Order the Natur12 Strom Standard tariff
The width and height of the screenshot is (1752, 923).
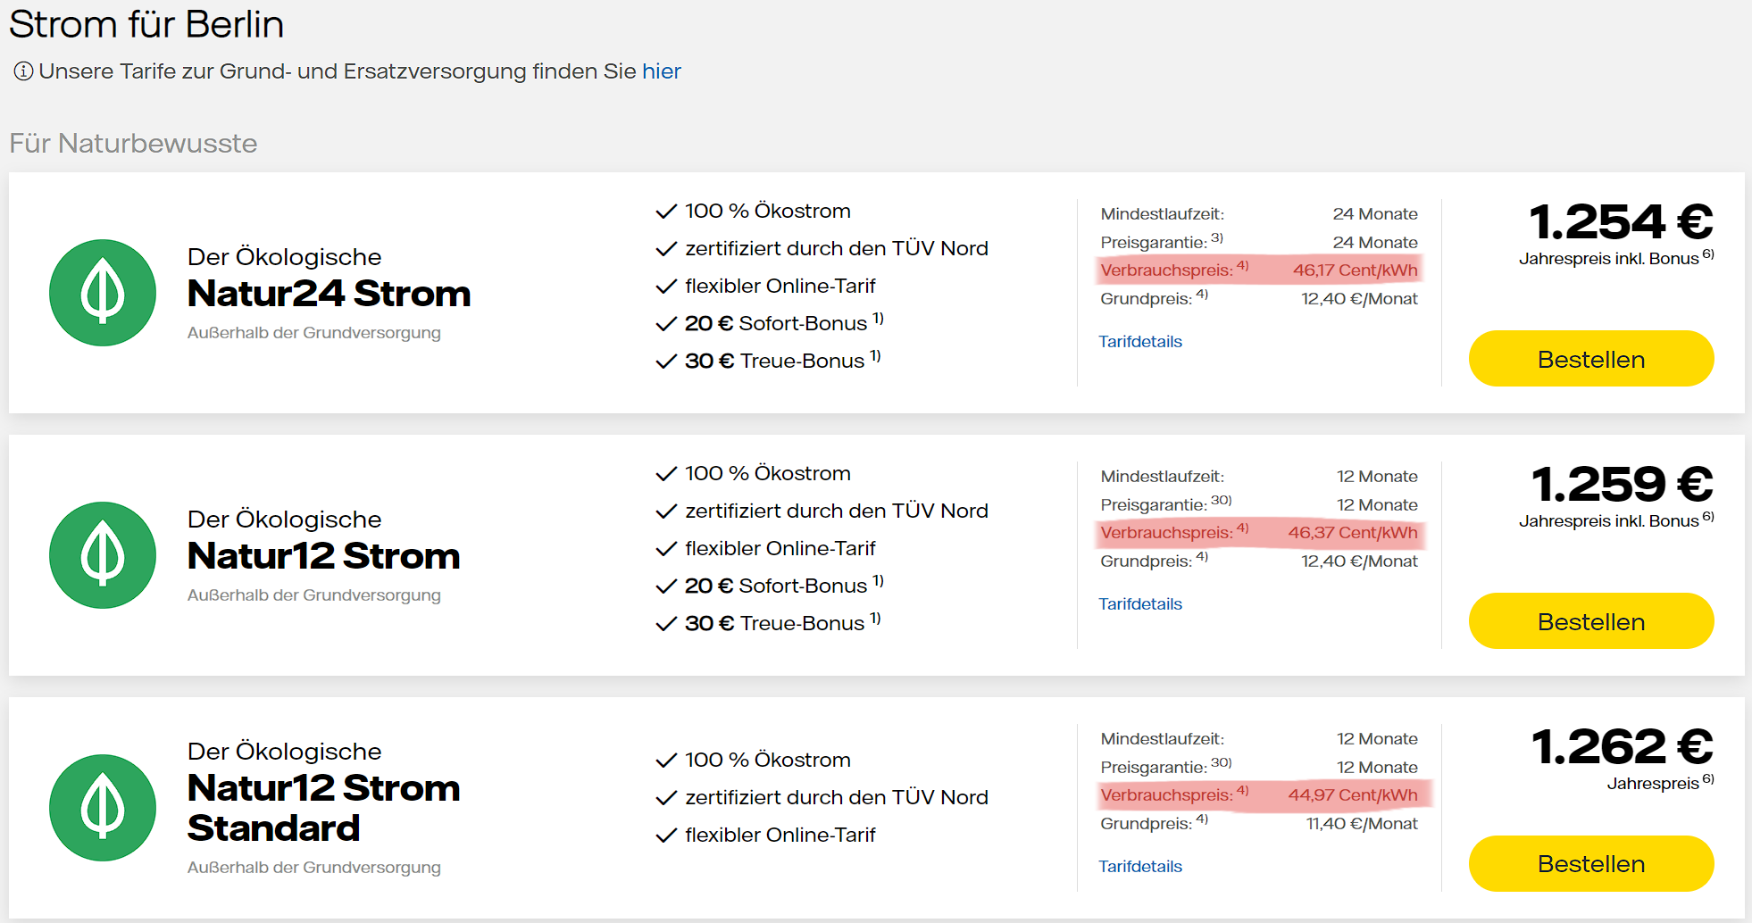pos(1590,863)
